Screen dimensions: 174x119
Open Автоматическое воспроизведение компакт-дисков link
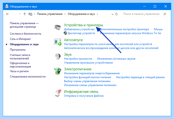111,48
